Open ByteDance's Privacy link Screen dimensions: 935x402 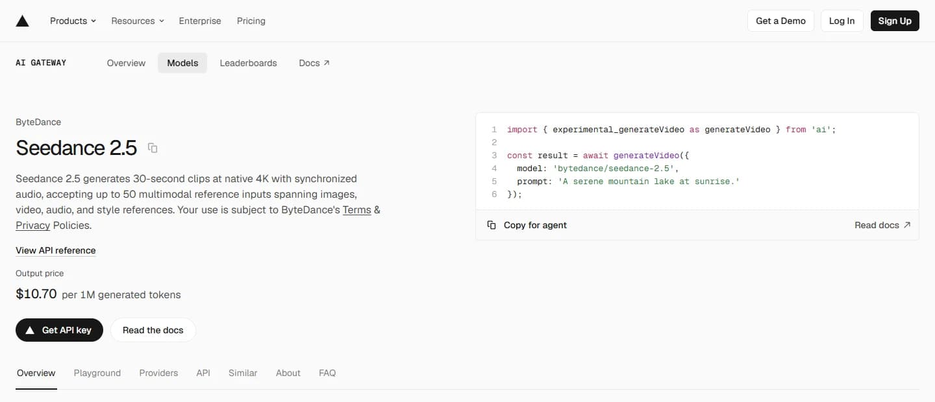click(x=33, y=226)
